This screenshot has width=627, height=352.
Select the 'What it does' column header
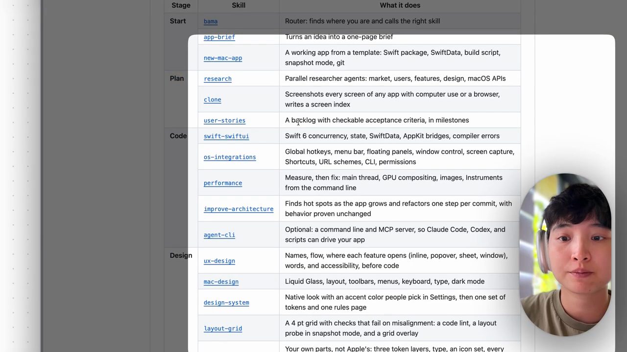tap(400, 5)
